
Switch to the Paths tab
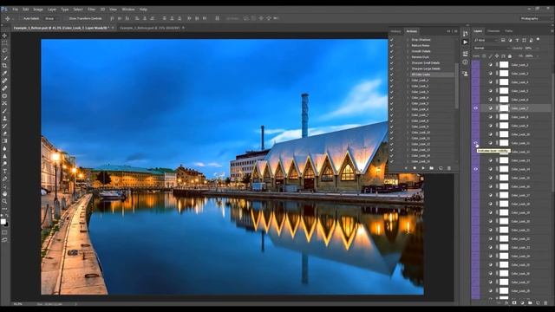click(509, 31)
